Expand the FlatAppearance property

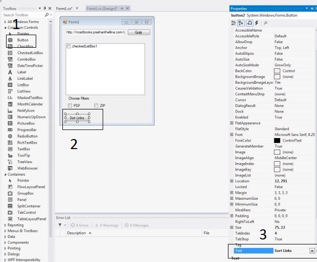[231, 123]
